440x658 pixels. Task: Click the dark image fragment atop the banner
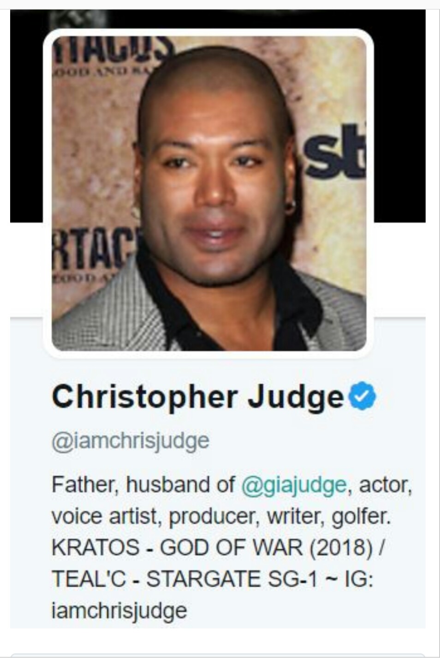pyautogui.click(x=78, y=18)
